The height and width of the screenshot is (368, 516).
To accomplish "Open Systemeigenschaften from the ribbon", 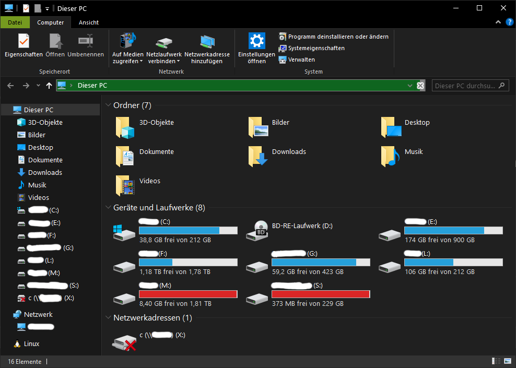I will [x=312, y=48].
